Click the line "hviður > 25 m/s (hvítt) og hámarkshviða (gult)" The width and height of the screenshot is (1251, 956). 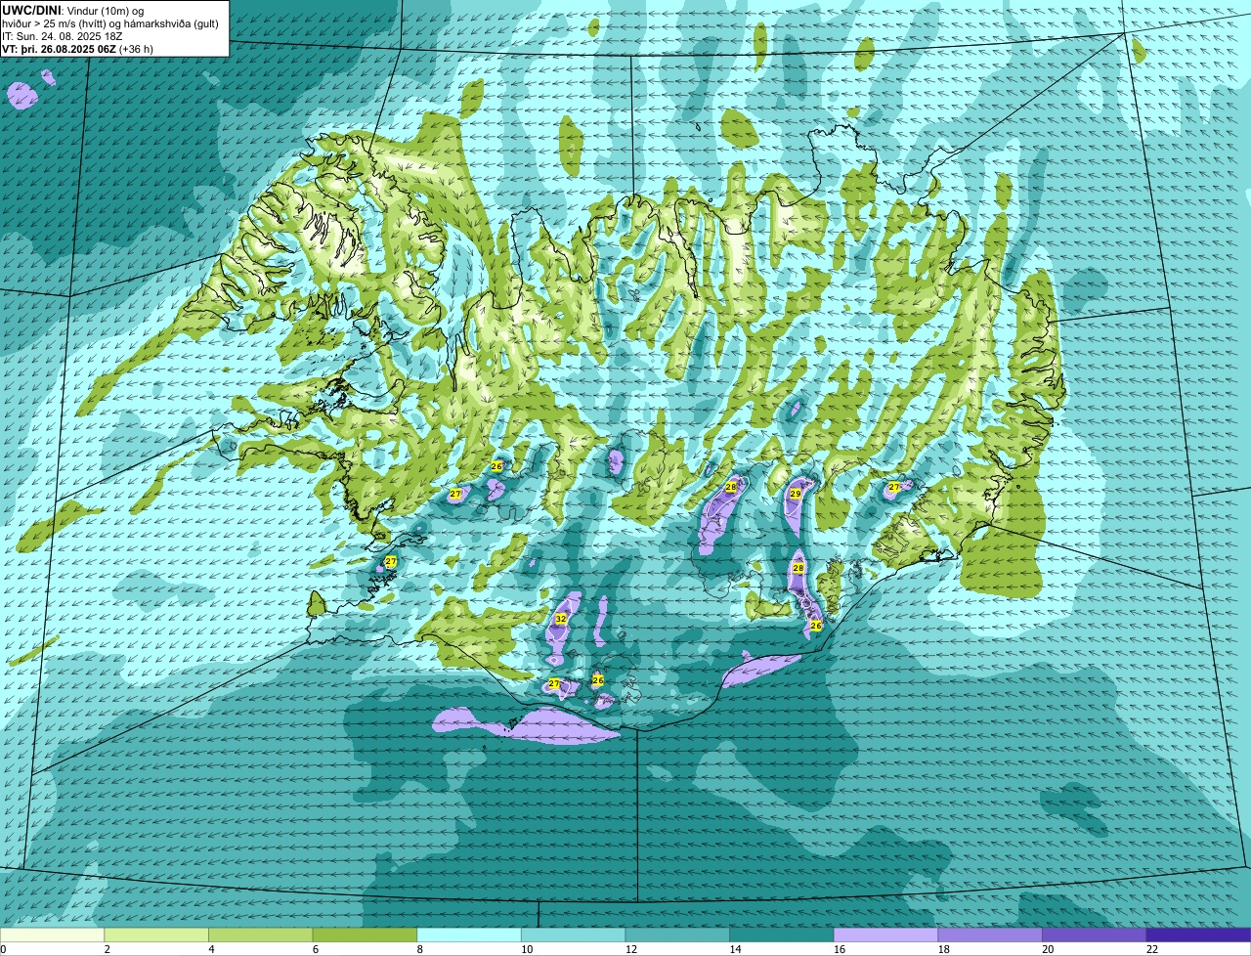click(x=110, y=23)
